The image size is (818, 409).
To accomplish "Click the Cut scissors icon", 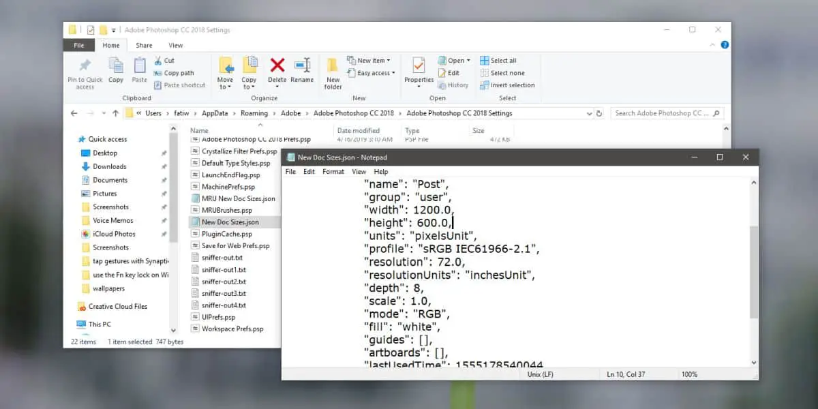I will 159,61.
